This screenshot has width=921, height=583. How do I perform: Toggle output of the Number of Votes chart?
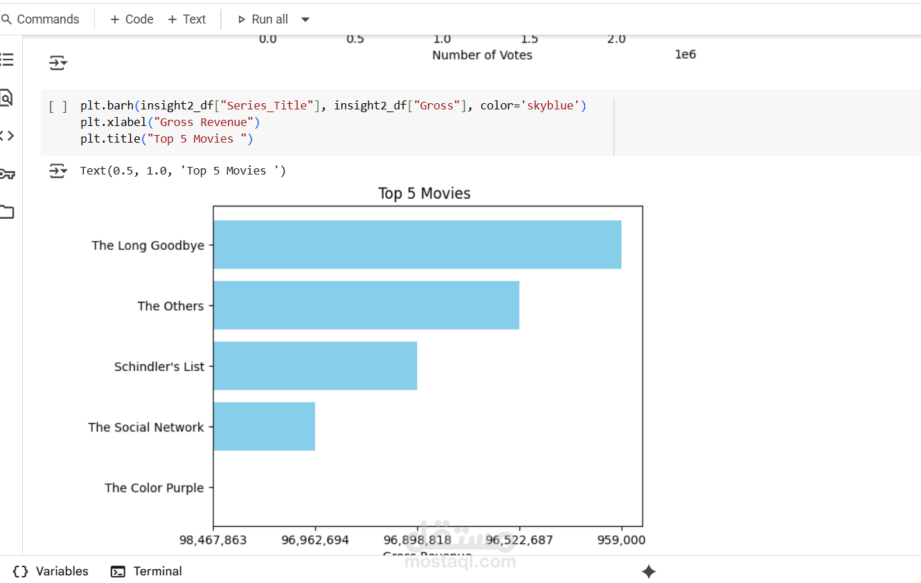(x=58, y=64)
